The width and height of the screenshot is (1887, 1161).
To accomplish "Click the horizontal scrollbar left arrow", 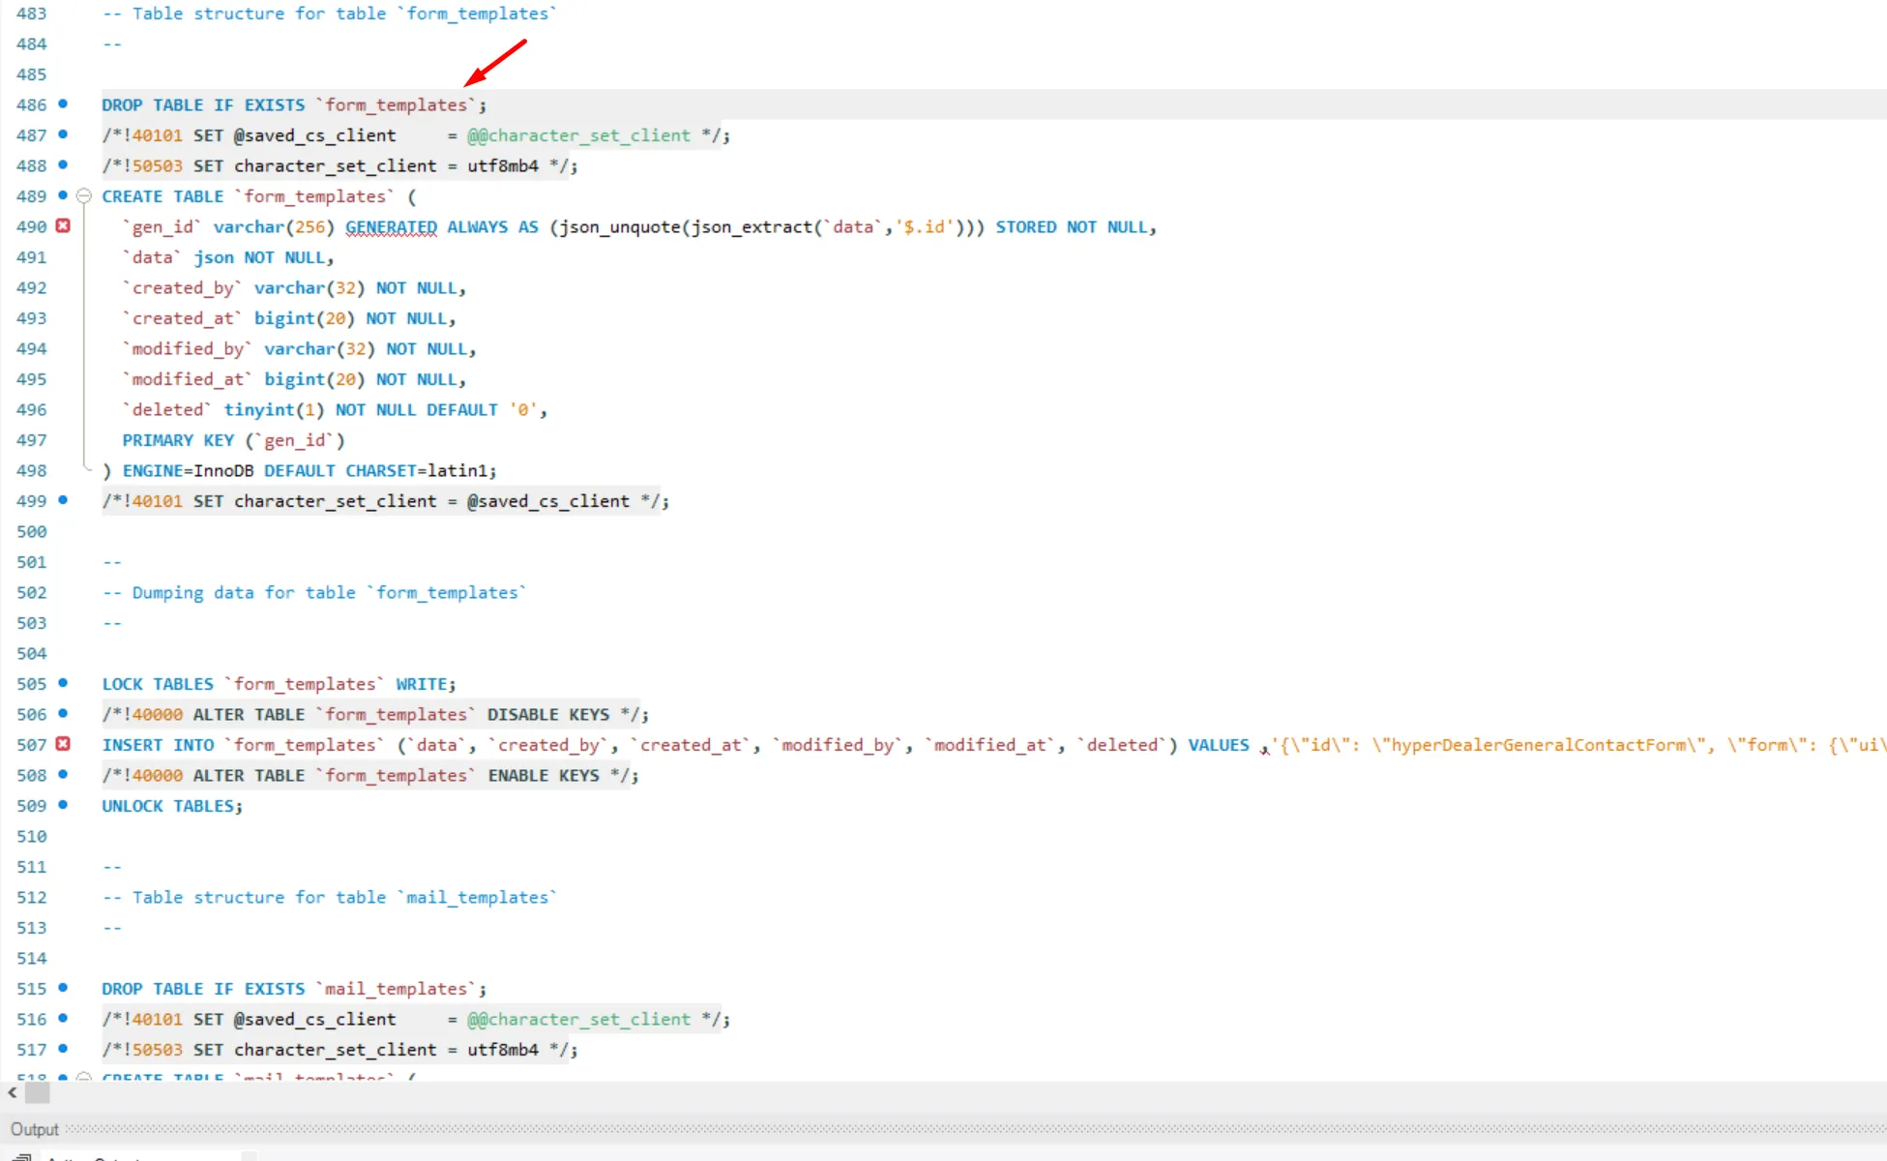I will pyautogui.click(x=12, y=1093).
